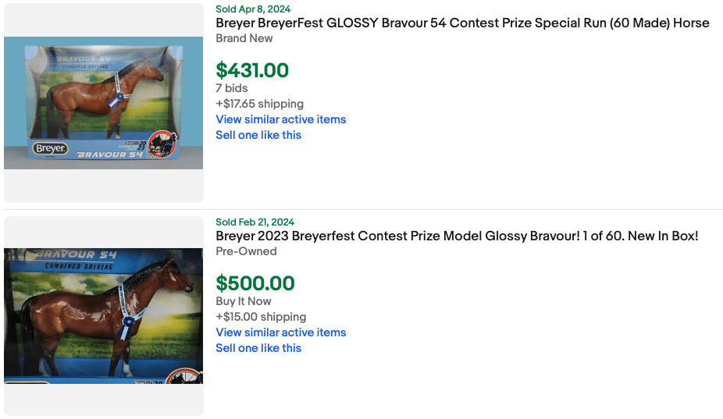This screenshot has height=419, width=723.
Task: Open the first listing's Bravour 54 box photo
Action: [103, 102]
